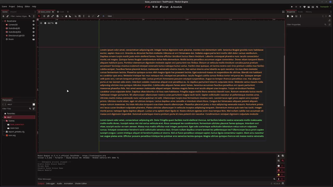The image size is (333, 187).
Task: Center the view with the viewport center icon
Action: point(41,23)
